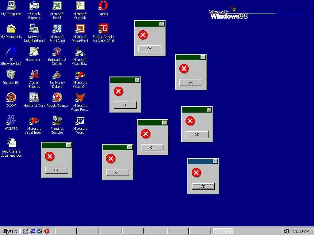Launch Opera from the Quick Launch bar
The image size is (314, 235).
(x=47, y=231)
